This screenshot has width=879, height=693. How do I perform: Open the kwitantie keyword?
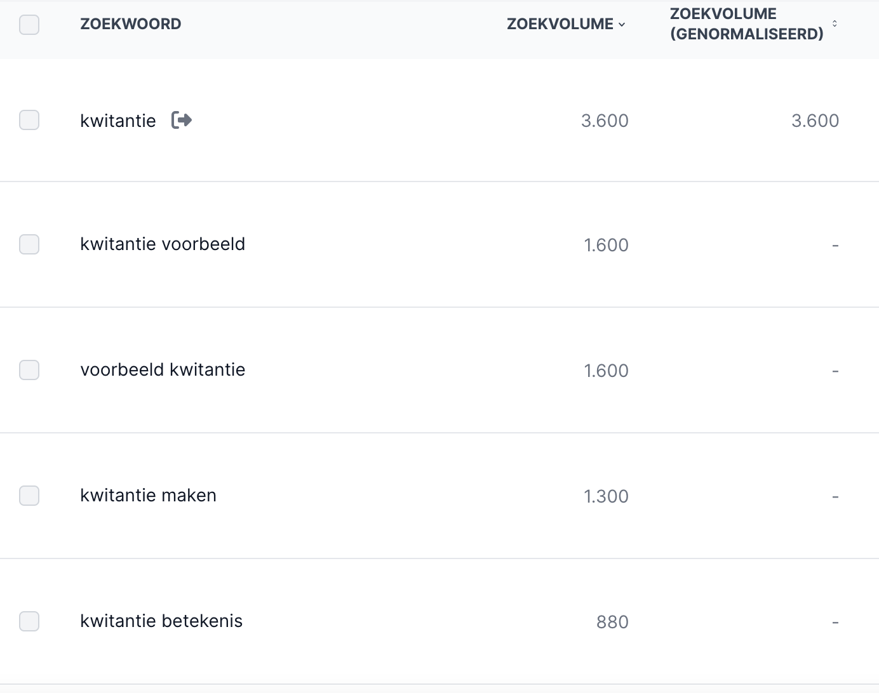coord(118,121)
